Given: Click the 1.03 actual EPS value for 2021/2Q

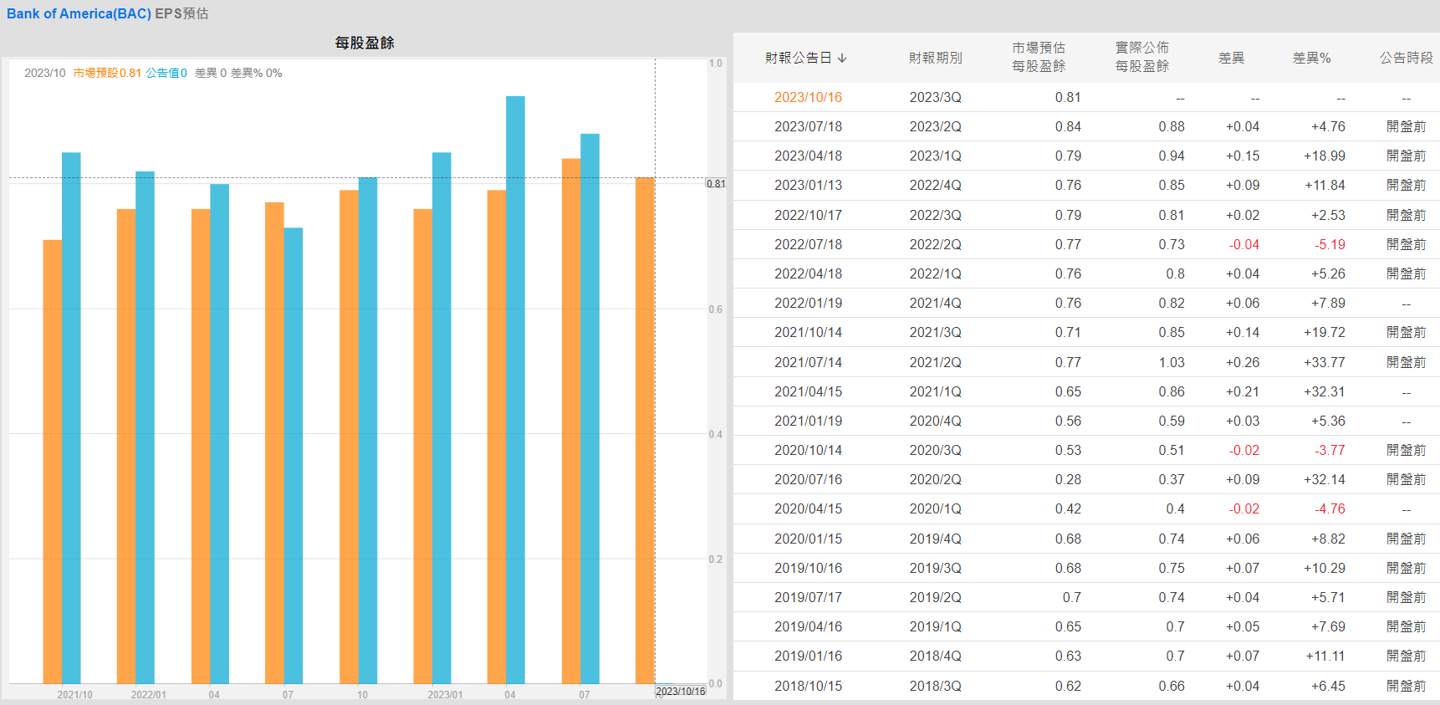Looking at the screenshot, I should (x=1171, y=362).
